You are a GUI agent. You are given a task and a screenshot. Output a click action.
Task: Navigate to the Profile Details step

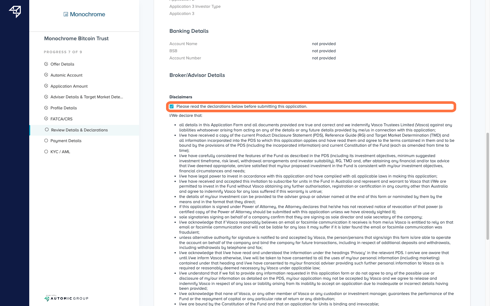point(64,108)
